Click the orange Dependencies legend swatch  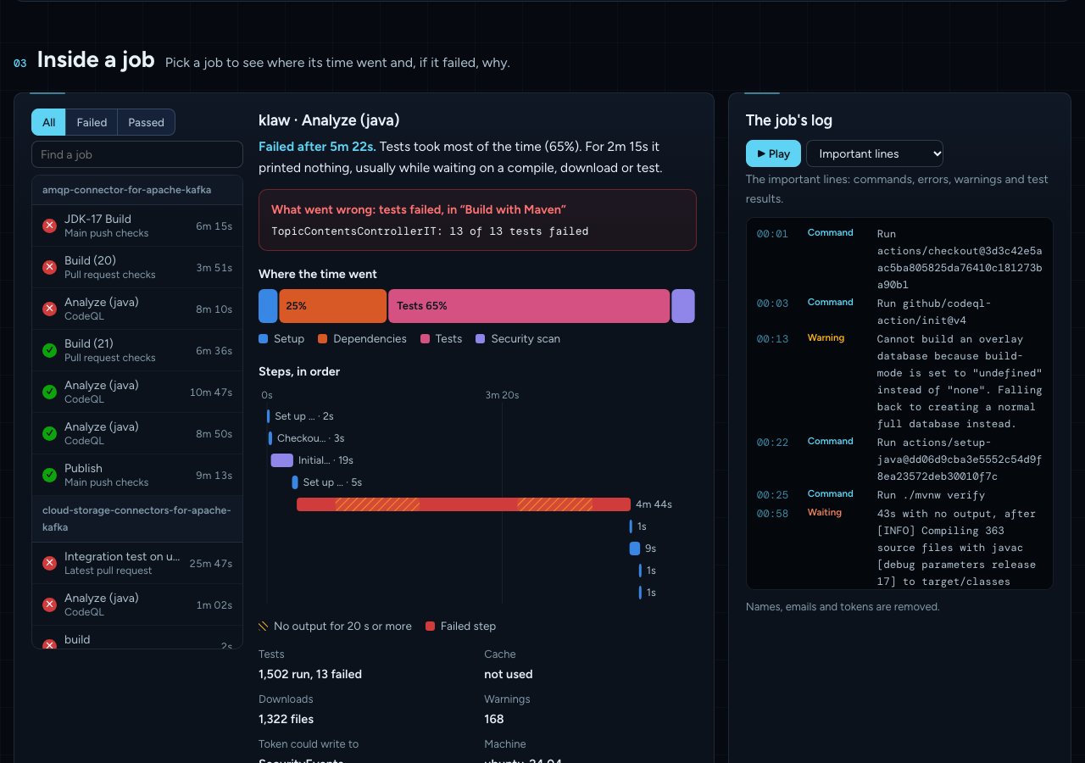pyautogui.click(x=322, y=339)
